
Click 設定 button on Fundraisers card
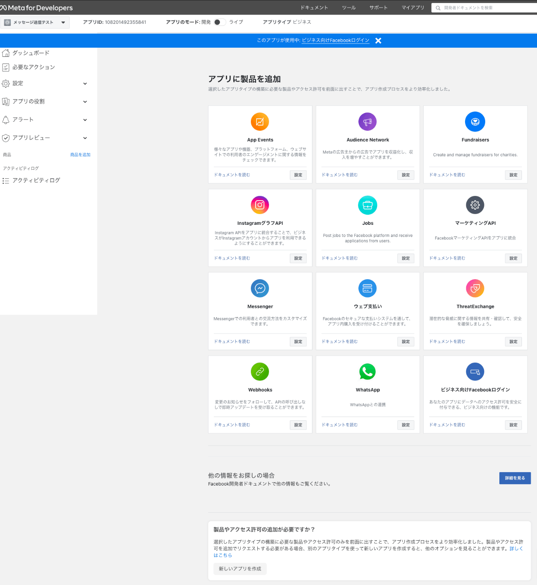click(514, 175)
